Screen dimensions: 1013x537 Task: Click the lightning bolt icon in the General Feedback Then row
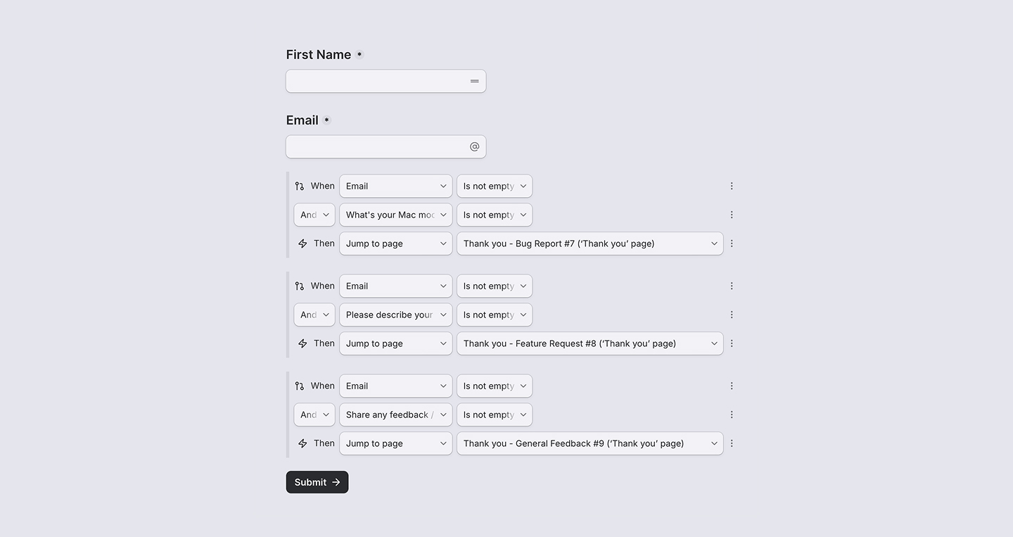pos(302,443)
